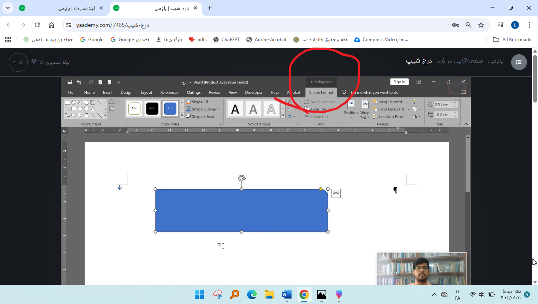
Task: Open Word from the taskbar
Action: [x=286, y=295]
